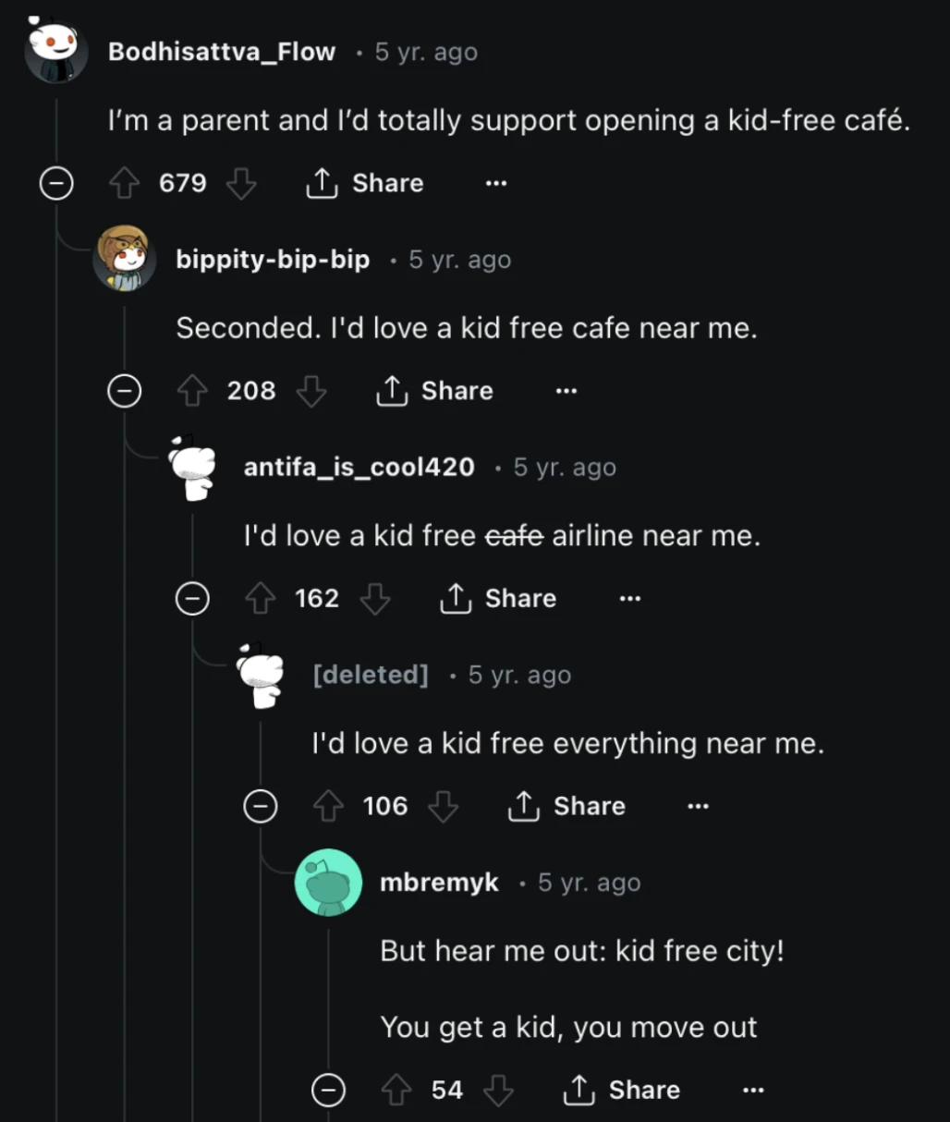Collapse the deleted user's reply thread
Viewport: 950px width, 1122px height.
click(x=261, y=807)
